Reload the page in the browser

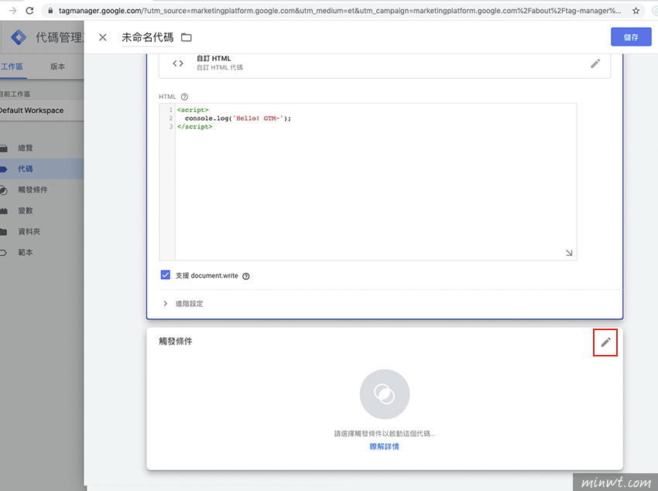point(29,11)
